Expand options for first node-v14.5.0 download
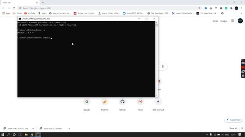 [x=33, y=129]
